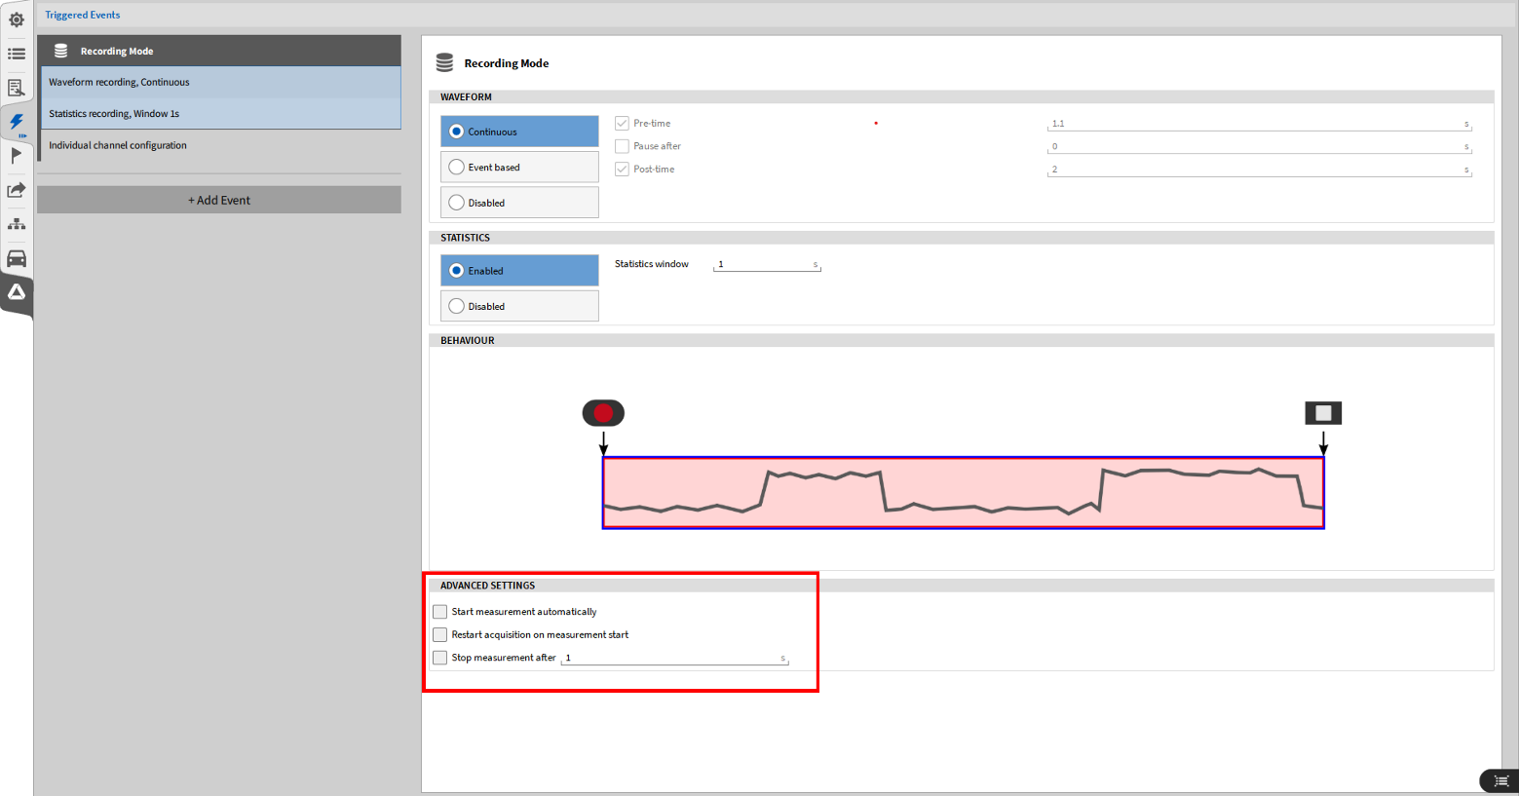Image resolution: width=1519 pixels, height=796 pixels.
Task: Click the car vehicle sidebar icon
Action: [x=17, y=258]
